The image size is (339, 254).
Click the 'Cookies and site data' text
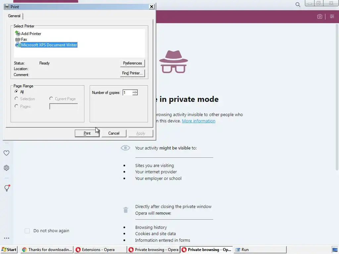click(x=156, y=234)
